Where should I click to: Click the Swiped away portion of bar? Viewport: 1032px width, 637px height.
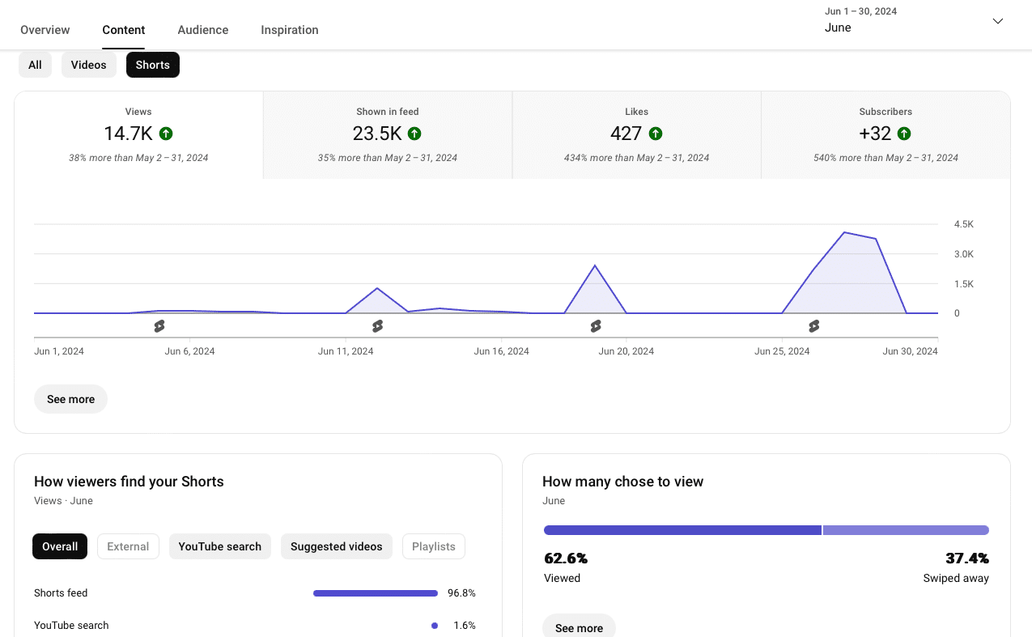tap(906, 530)
